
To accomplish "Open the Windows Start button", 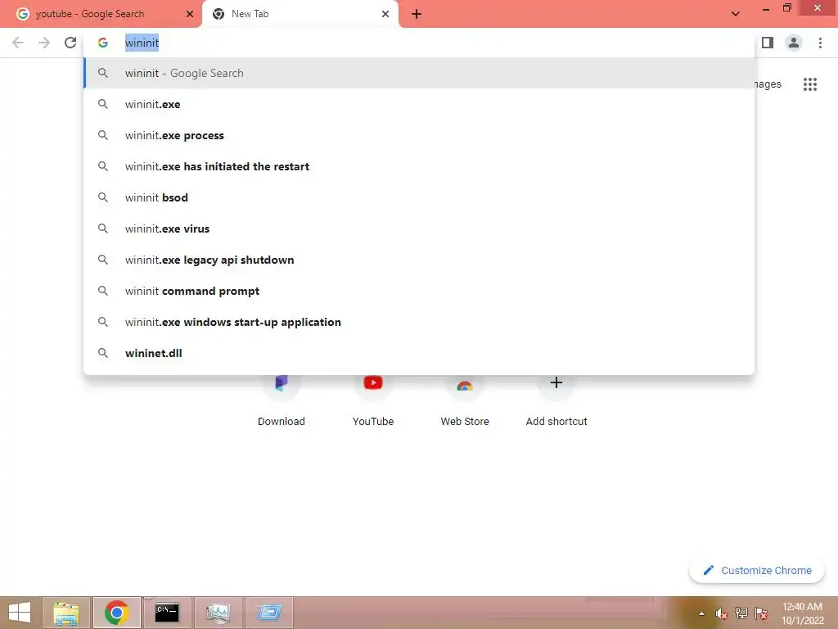I will click(20, 613).
